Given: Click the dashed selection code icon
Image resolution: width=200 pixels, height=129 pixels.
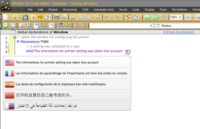Looking at the screenshot, I should [x=44, y=26].
